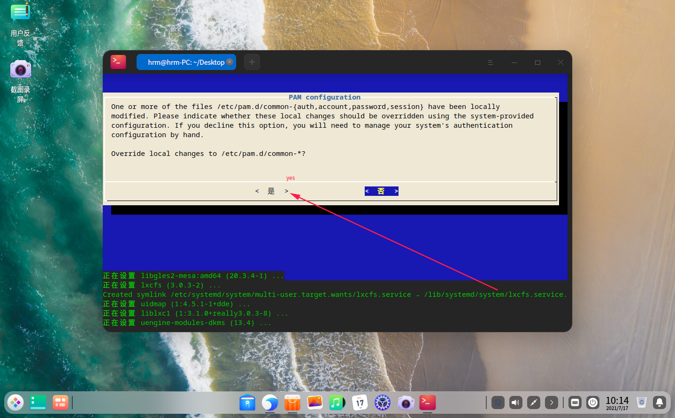Click the 'Created symlink' output line

335,294
